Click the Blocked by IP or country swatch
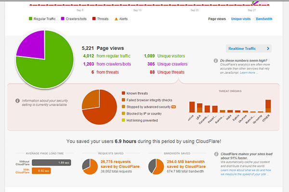This screenshot has height=192, width=289. pyautogui.click(x=123, y=113)
